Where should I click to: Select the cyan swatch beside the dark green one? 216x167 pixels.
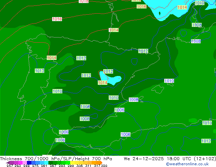46,163
